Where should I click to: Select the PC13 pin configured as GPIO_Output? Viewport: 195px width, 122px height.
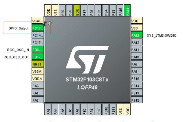(x=38, y=28)
